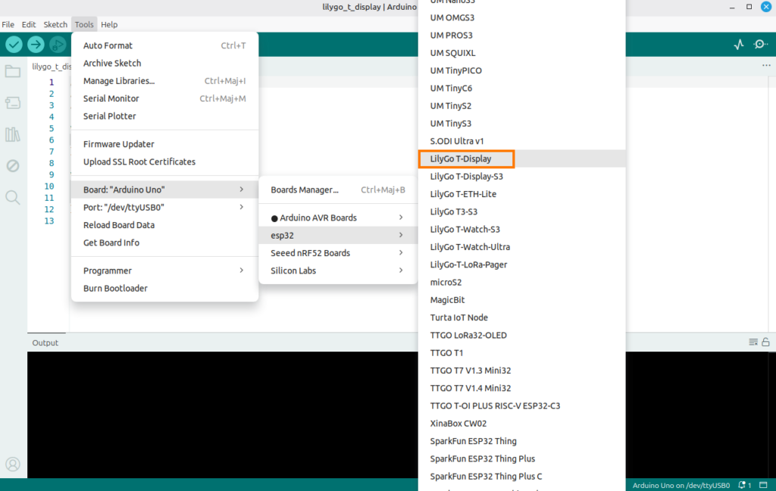The height and width of the screenshot is (491, 776).
Task: Click Boards Manager... menu entry
Action: coord(305,190)
